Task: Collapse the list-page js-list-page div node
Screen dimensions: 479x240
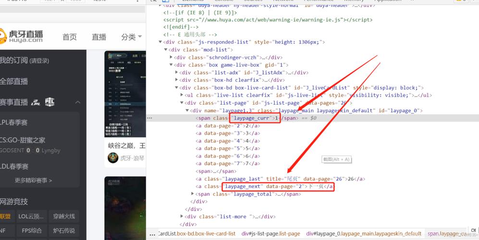Action: tap(182, 103)
